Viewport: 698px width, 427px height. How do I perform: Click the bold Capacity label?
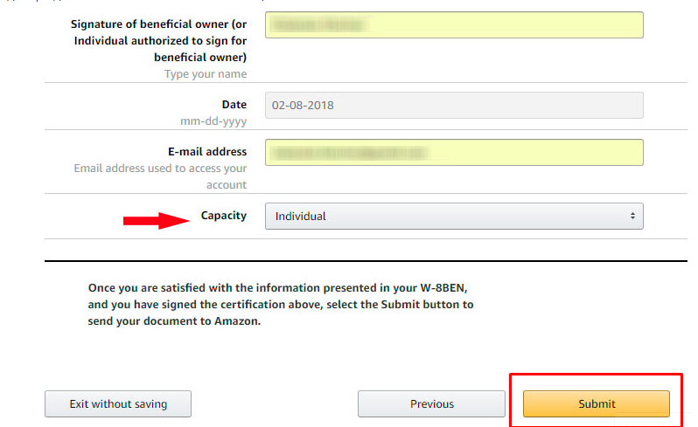tap(223, 216)
